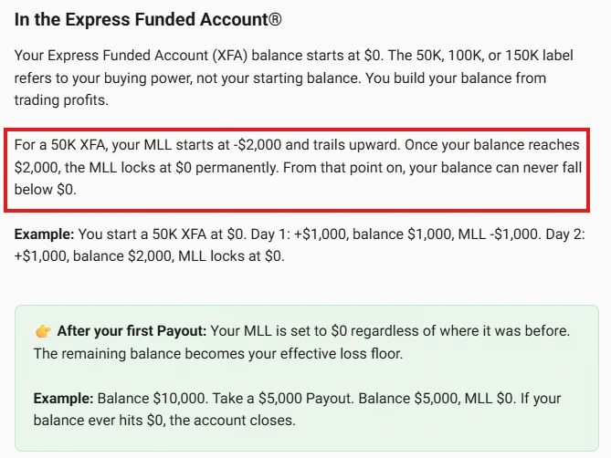Click the 'In the Express Funded Account' heading
The width and height of the screenshot is (611, 458).
click(x=148, y=19)
